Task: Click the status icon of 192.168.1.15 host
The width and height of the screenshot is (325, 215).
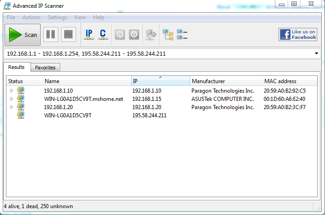Action: (x=21, y=99)
